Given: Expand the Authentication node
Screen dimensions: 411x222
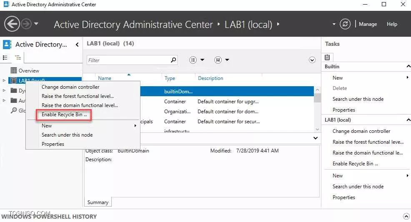Looking at the screenshot, I should click(x=4, y=100).
